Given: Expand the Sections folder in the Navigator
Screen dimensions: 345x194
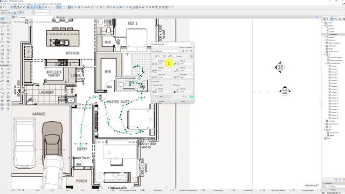Looking at the screenshot, I should (325, 37).
